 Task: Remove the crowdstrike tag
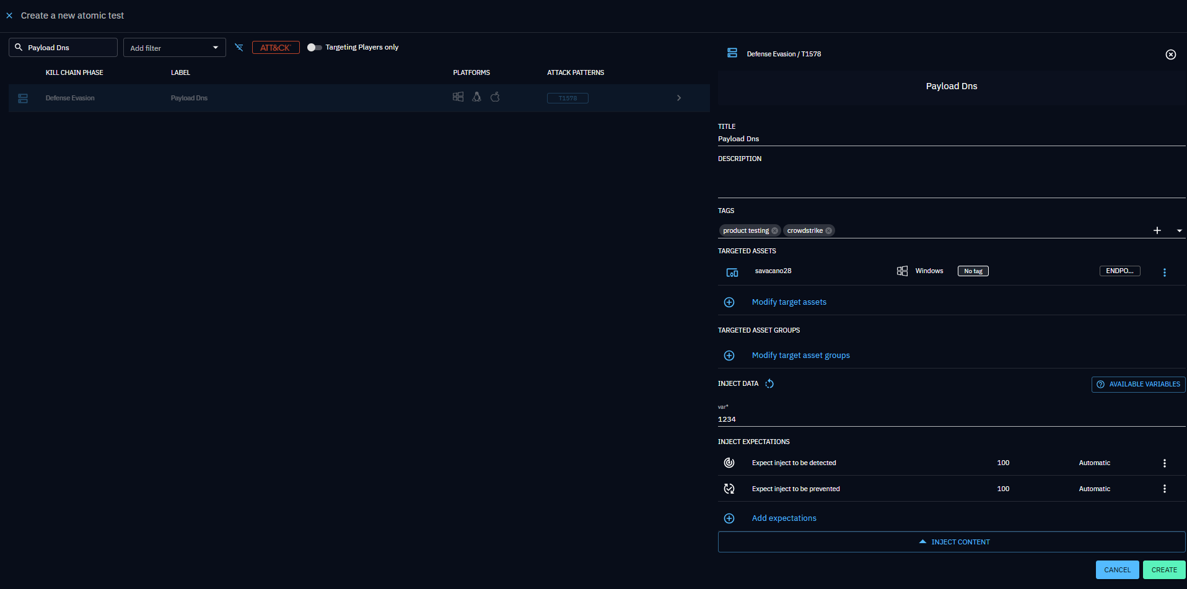pos(828,231)
